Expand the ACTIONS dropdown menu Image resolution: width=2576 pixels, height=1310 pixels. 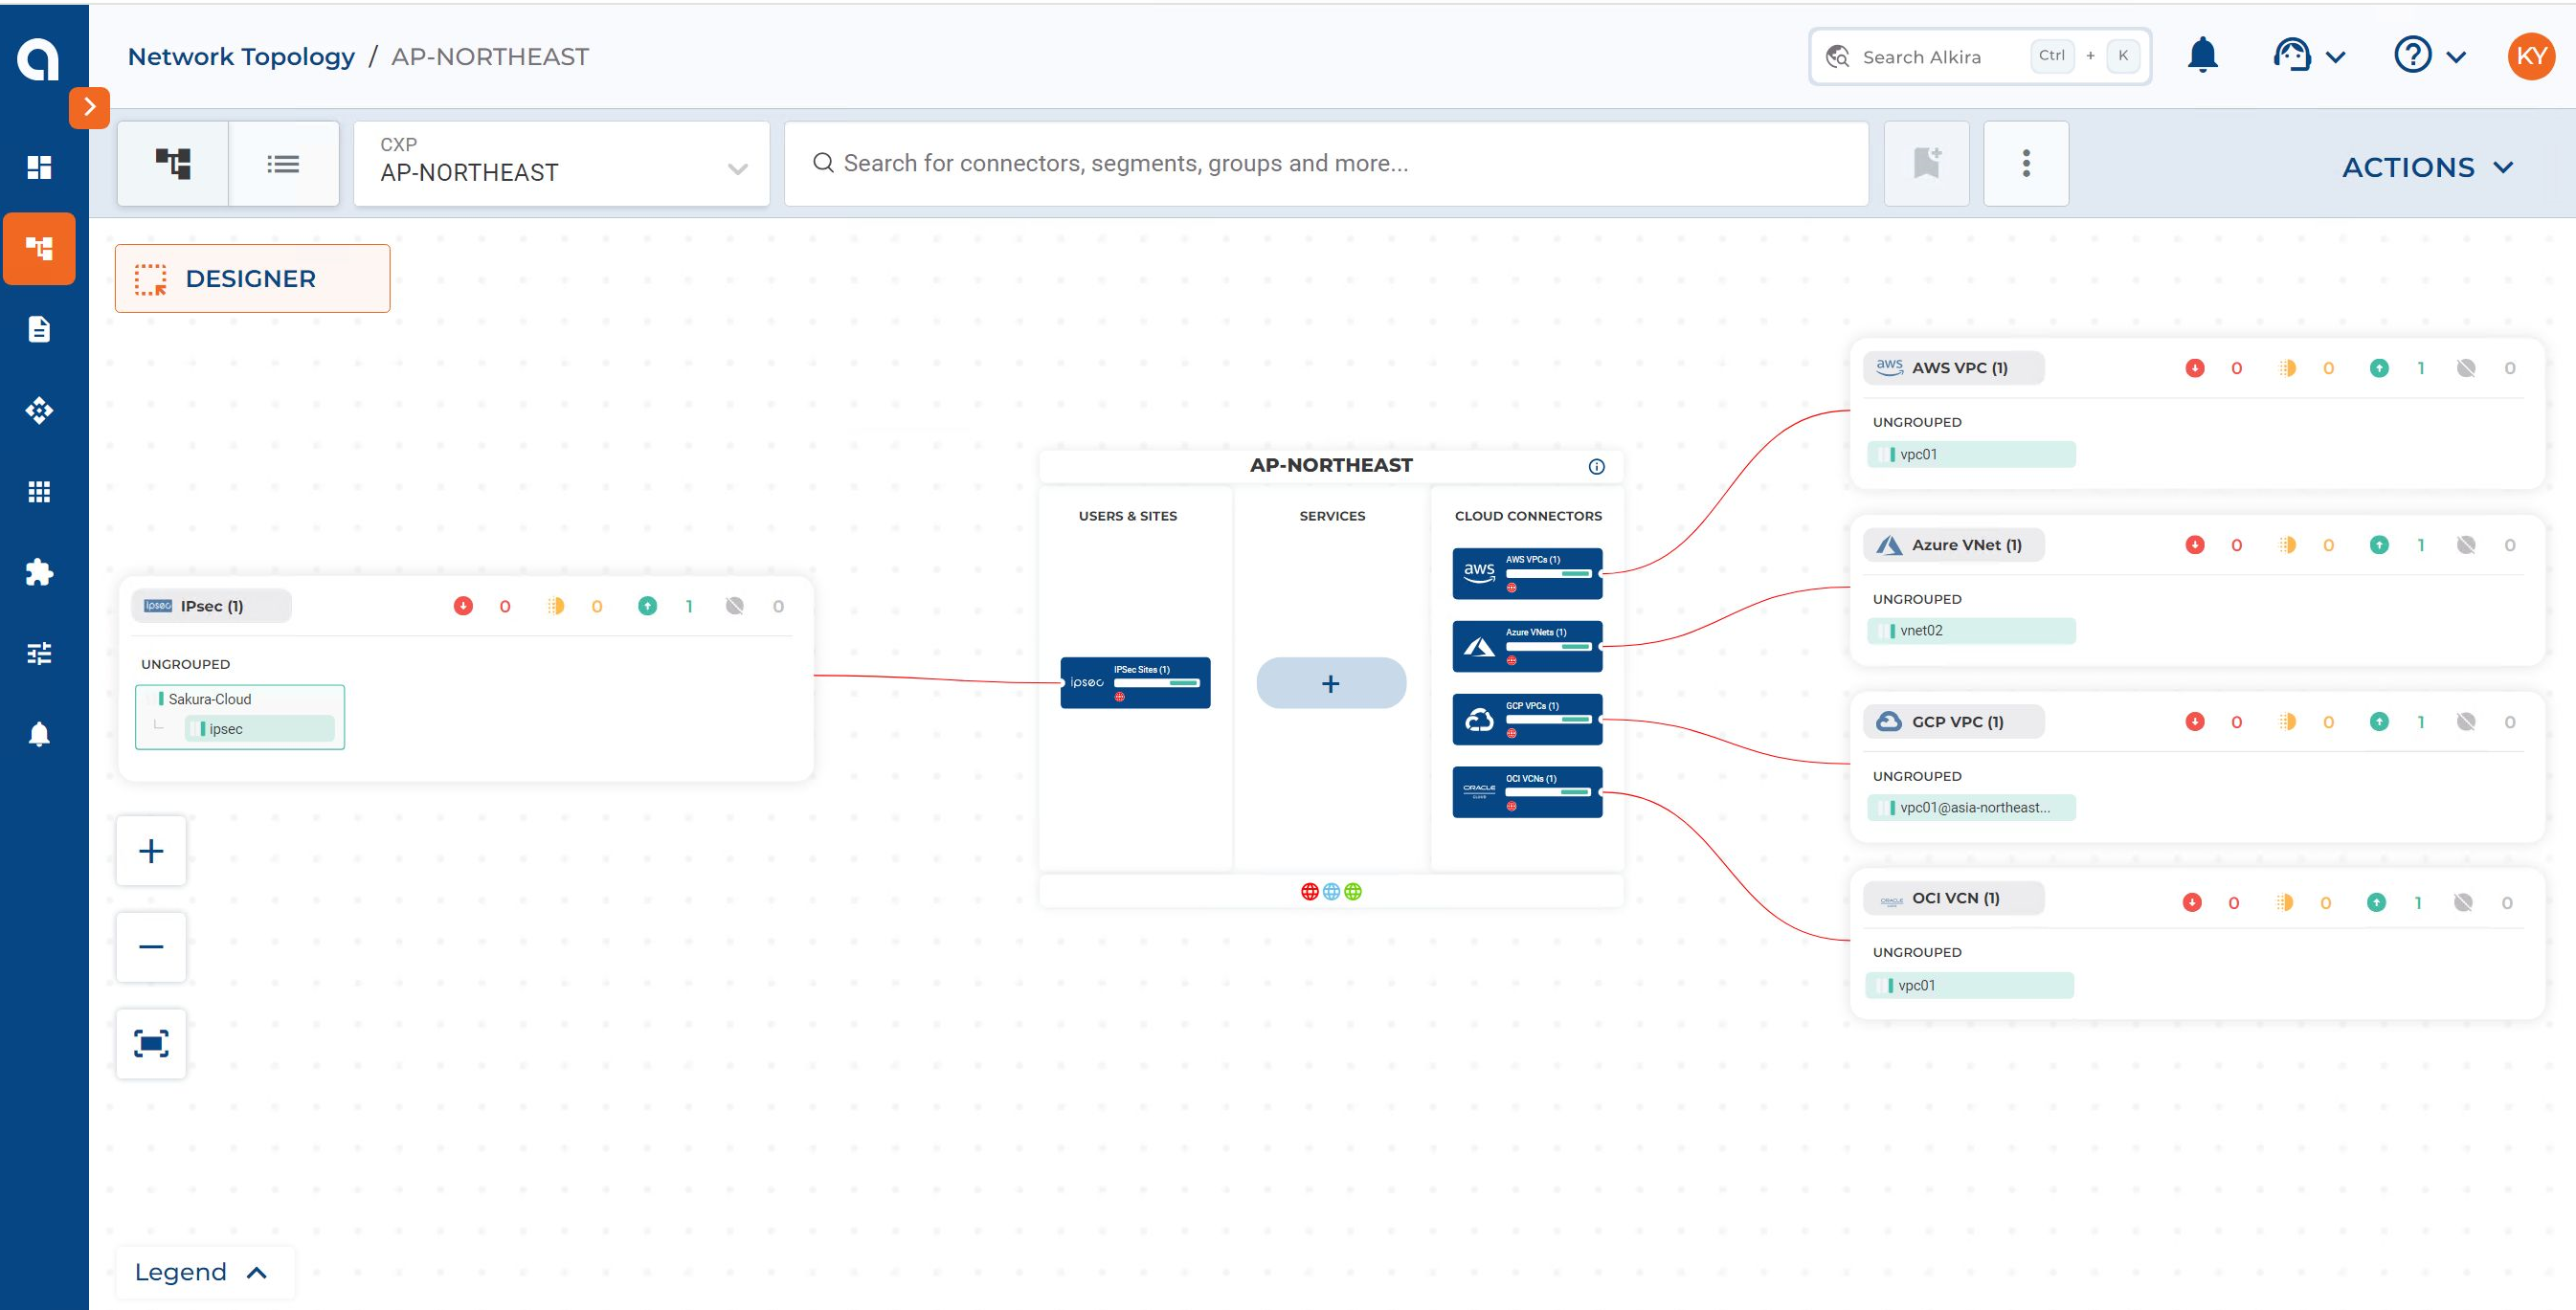pos(2427,167)
